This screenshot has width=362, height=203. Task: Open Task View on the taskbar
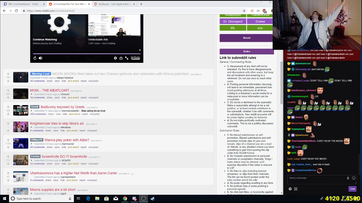click(78, 198)
